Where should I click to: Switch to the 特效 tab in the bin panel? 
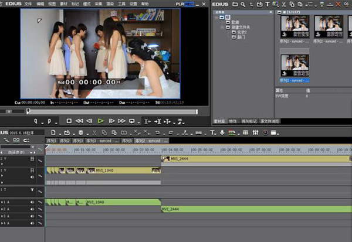pos(233,121)
